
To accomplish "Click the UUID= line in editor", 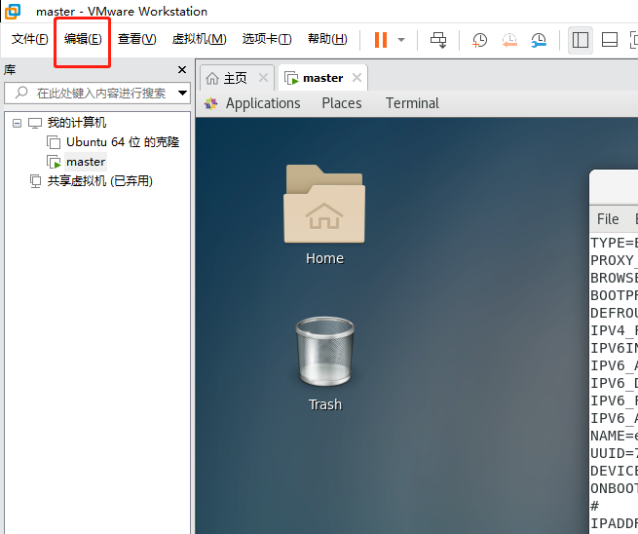I will (614, 453).
